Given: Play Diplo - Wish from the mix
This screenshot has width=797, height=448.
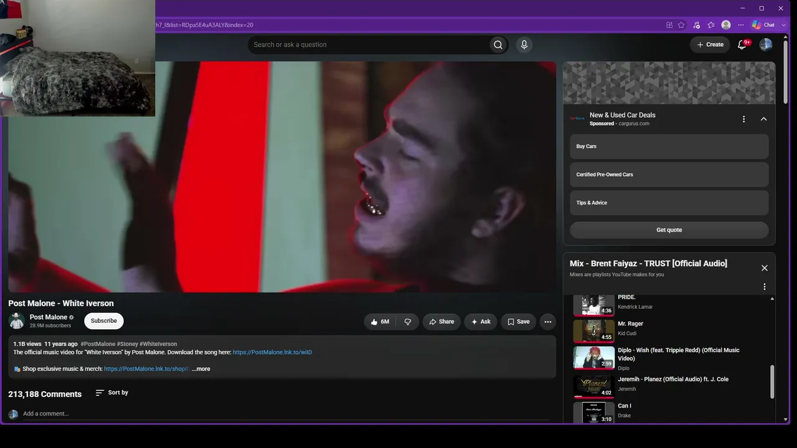Looking at the screenshot, I should point(668,358).
